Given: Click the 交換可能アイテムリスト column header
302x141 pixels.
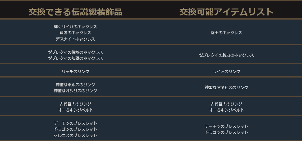Looking at the screenshot, I should click(226, 12).
